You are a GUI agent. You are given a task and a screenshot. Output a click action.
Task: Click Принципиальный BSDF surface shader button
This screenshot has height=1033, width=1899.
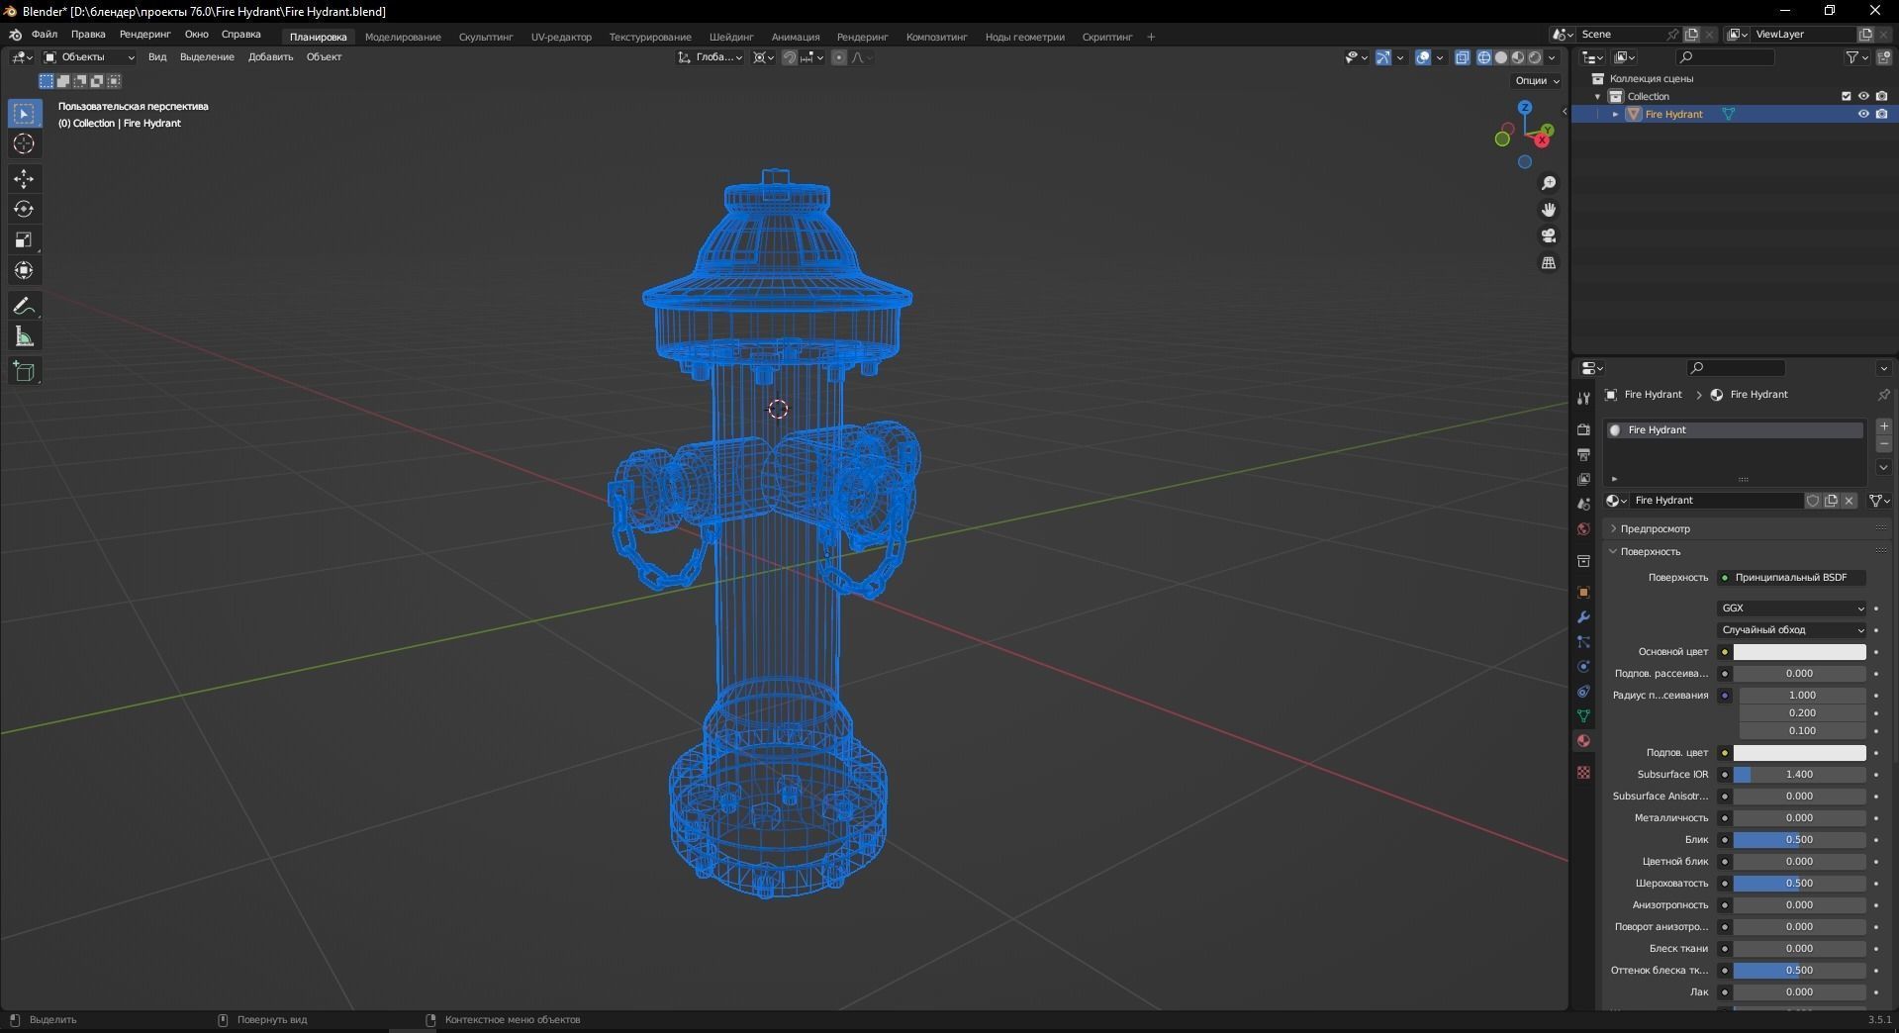[1792, 578]
